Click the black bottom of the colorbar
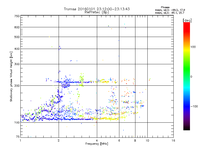Image resolution: width=204 pixels, height=153 pixels. (187, 128)
